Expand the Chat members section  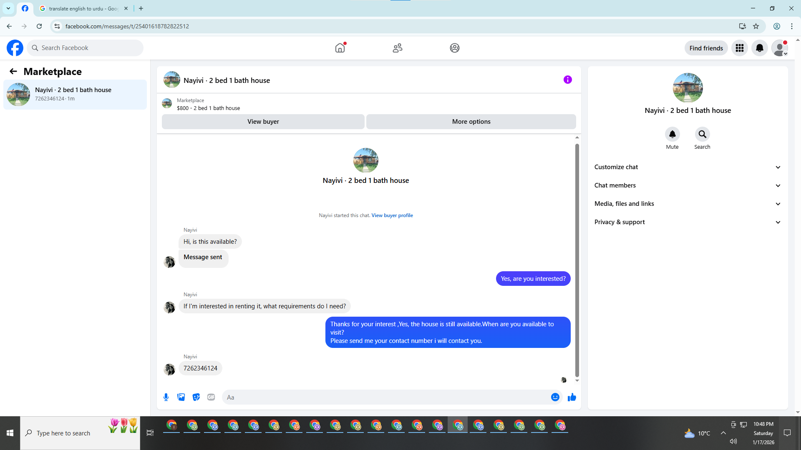tap(687, 185)
